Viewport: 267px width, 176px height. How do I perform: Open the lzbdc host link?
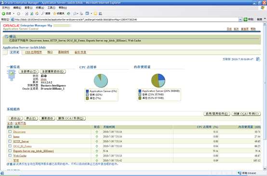click(x=43, y=79)
